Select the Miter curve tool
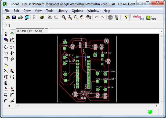 [x=12, y=95]
